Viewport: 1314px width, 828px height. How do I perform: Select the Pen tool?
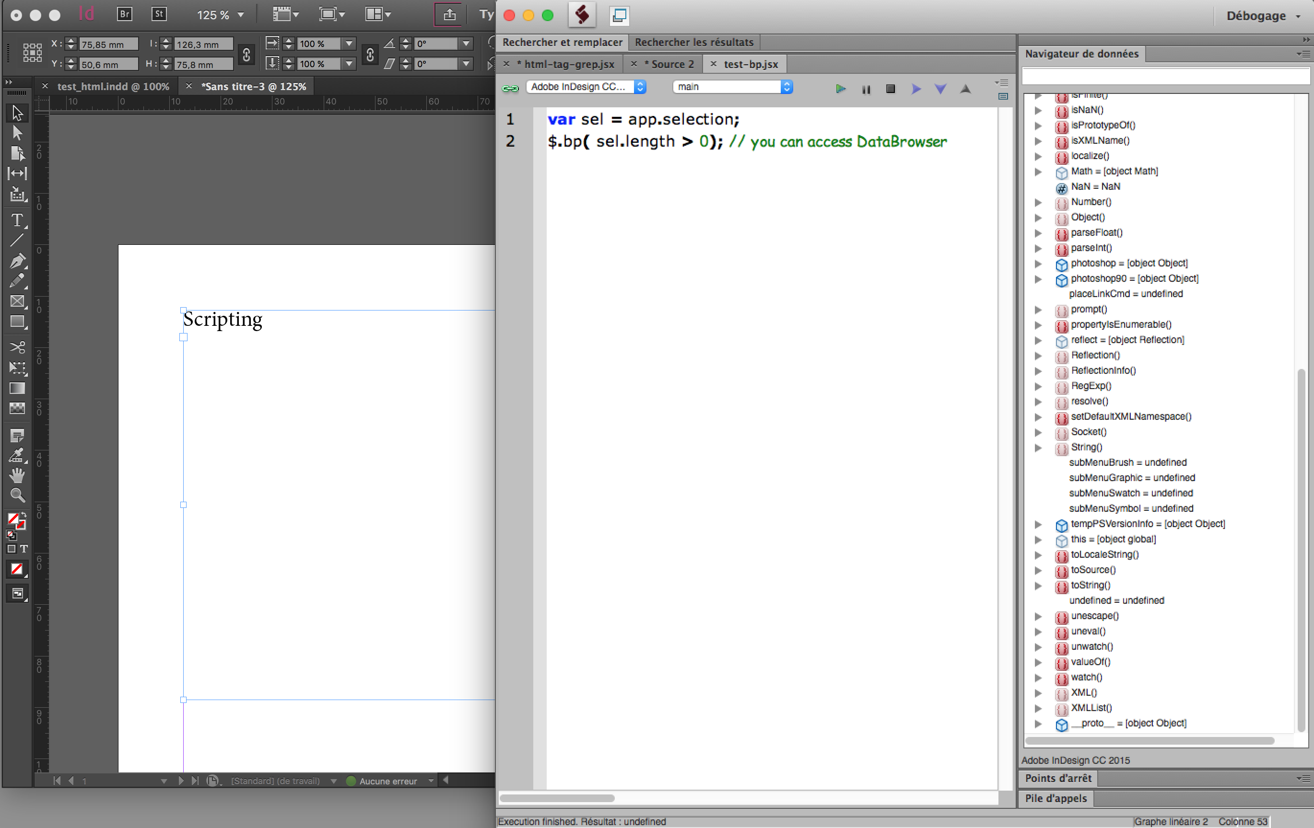tap(17, 261)
